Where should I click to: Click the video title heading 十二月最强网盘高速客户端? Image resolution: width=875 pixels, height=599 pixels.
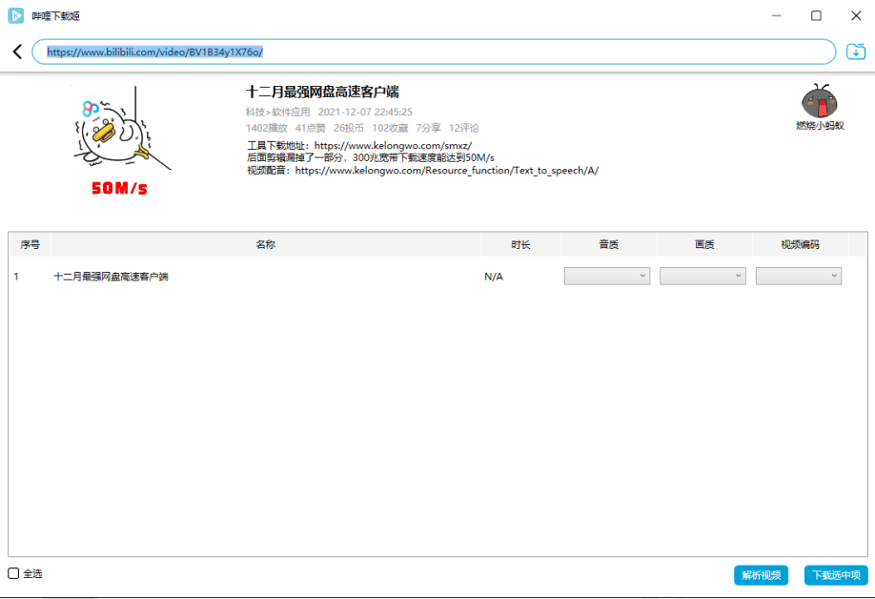[322, 93]
